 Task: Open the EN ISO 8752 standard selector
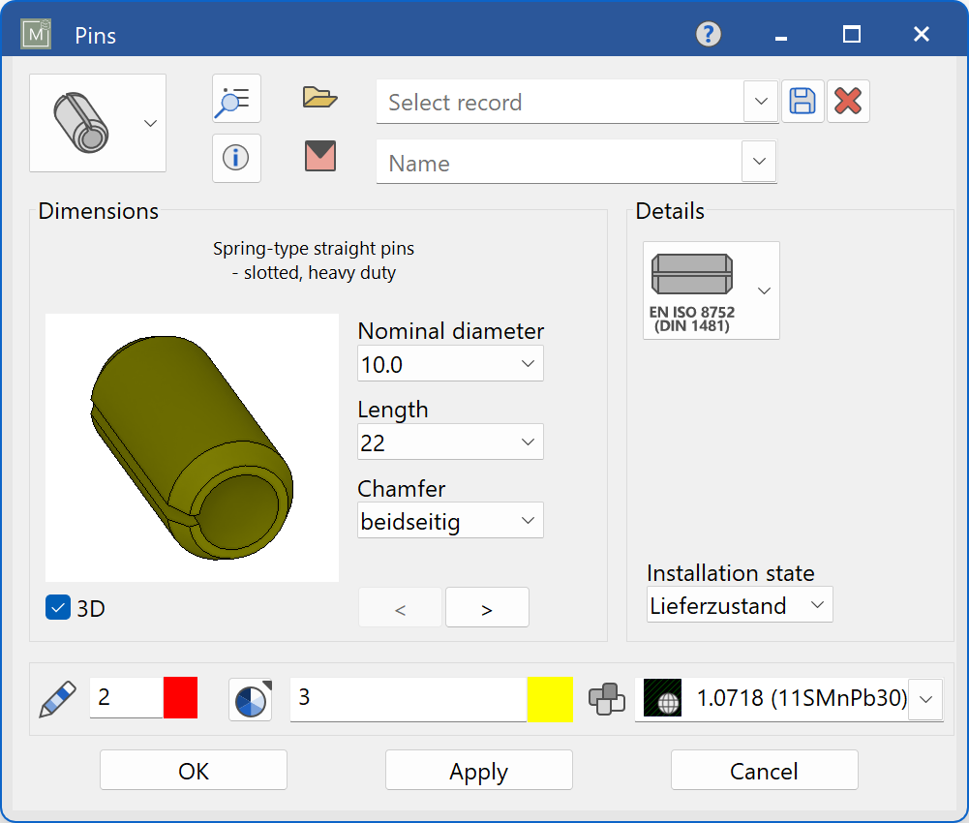764,290
